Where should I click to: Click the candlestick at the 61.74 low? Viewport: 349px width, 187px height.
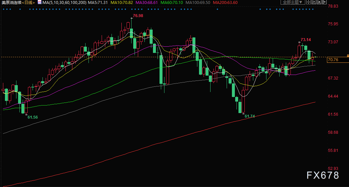(x=243, y=101)
